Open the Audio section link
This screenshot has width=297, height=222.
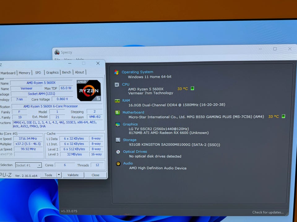128,163
